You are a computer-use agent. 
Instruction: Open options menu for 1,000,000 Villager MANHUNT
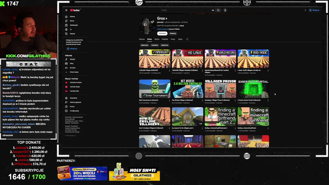169,70
